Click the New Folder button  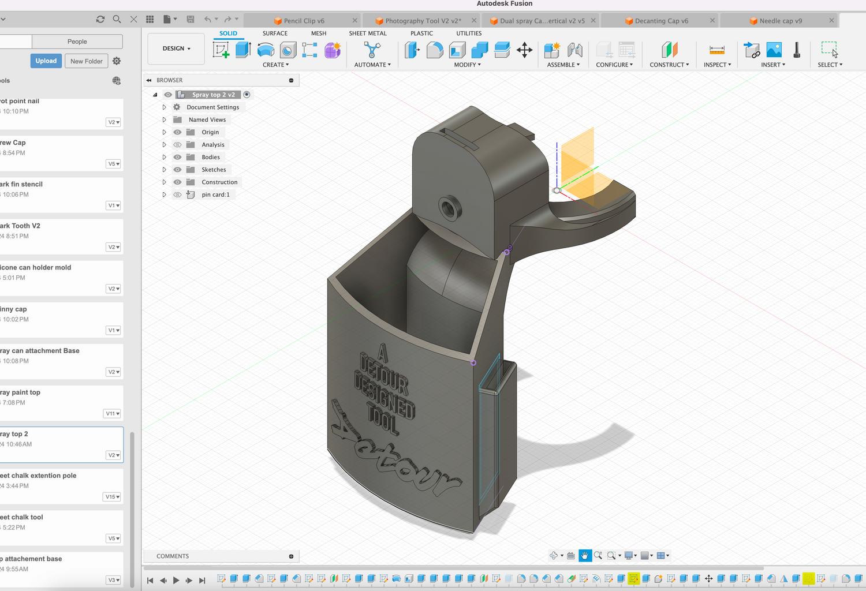point(87,61)
